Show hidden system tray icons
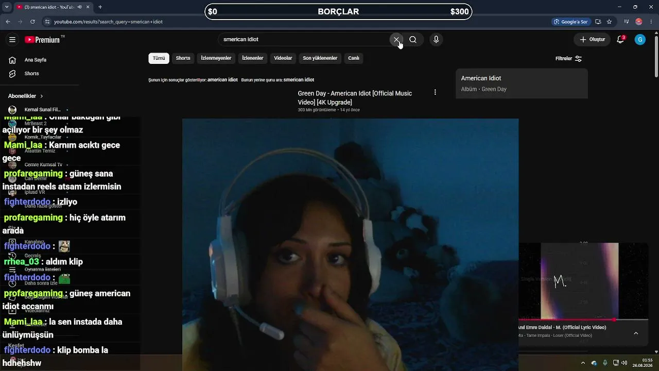 coord(583,363)
